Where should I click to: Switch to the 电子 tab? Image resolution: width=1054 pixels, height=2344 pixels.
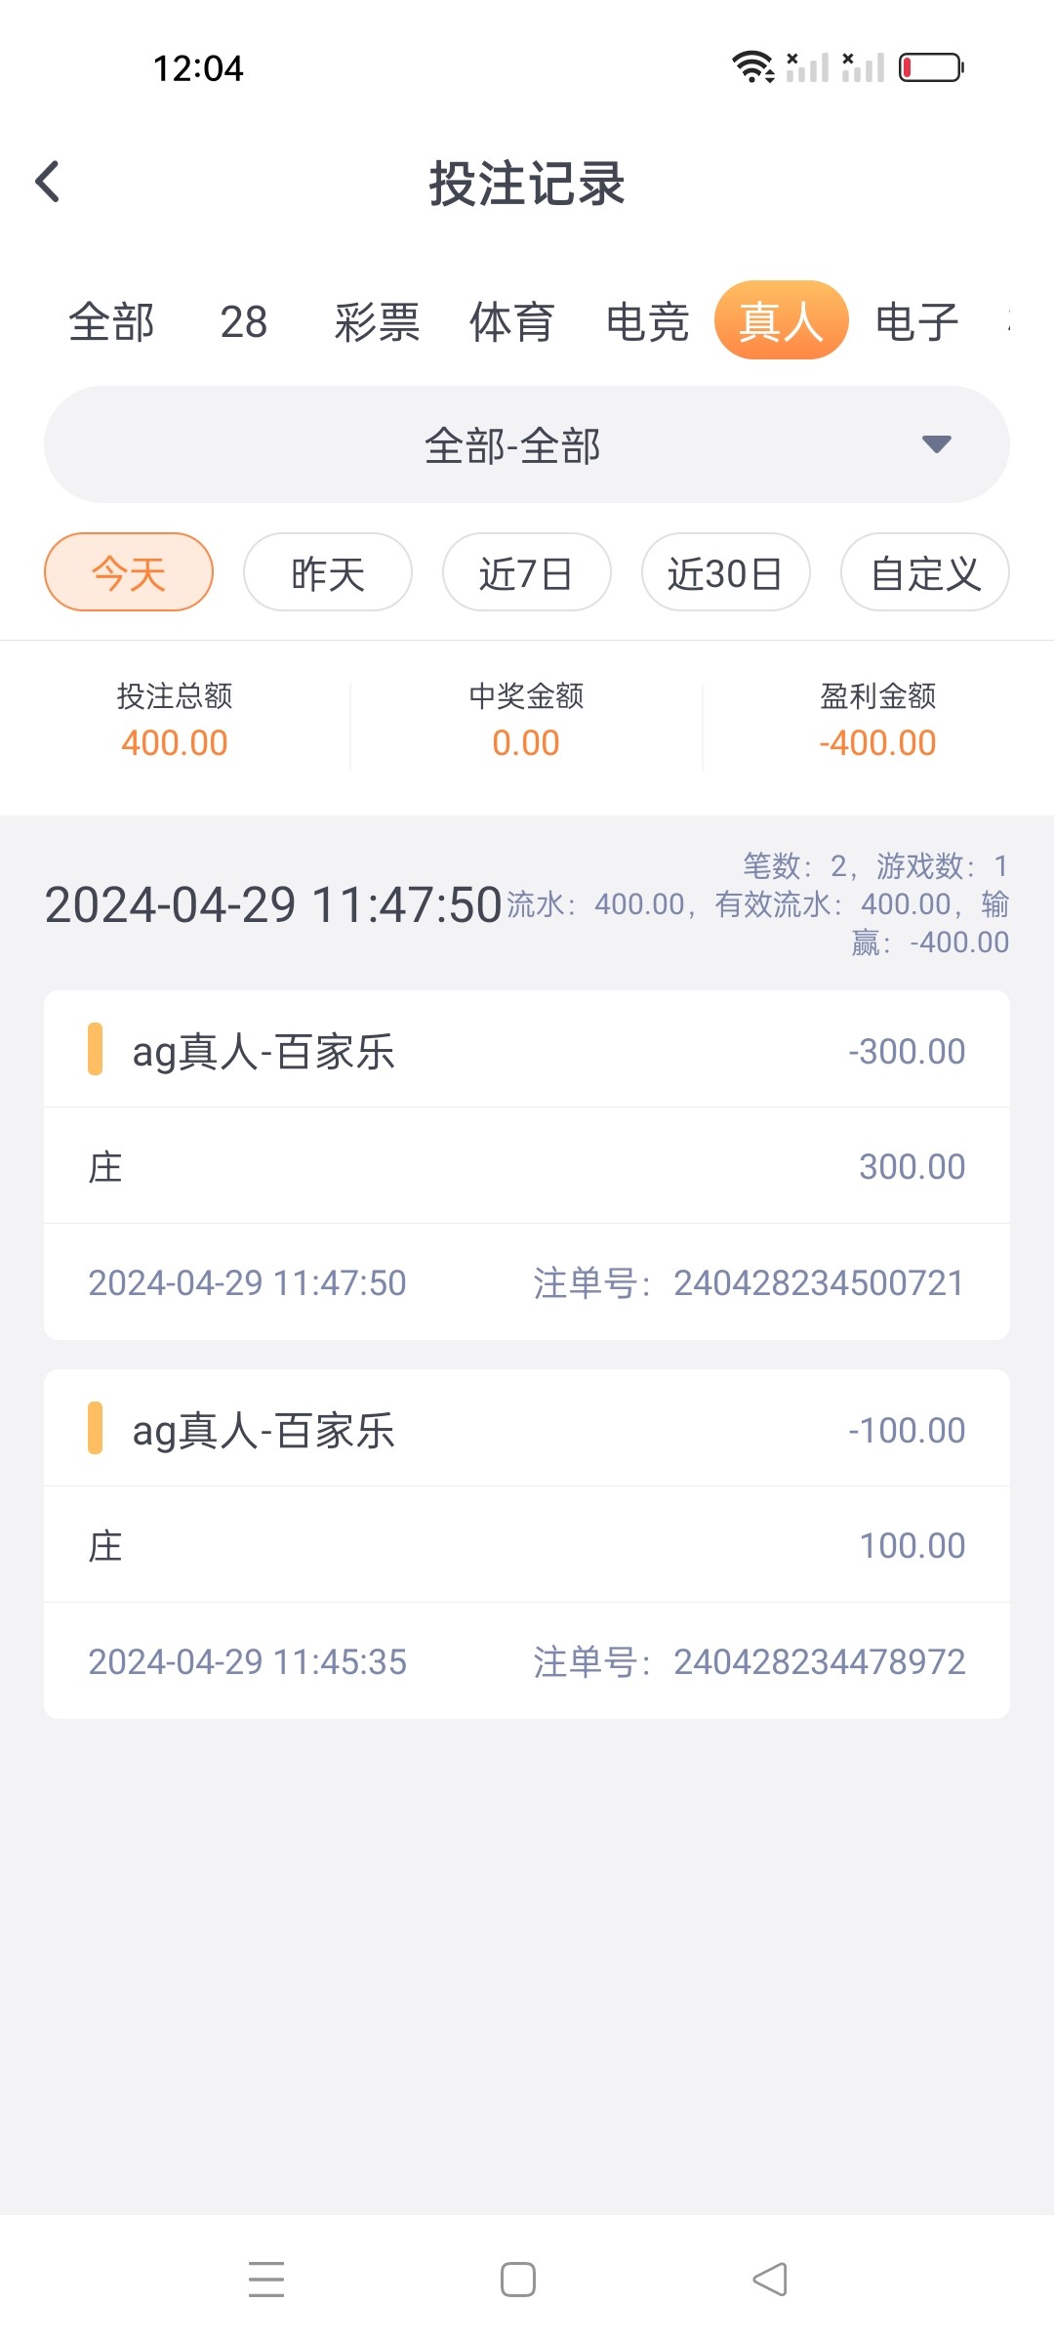pos(916,321)
